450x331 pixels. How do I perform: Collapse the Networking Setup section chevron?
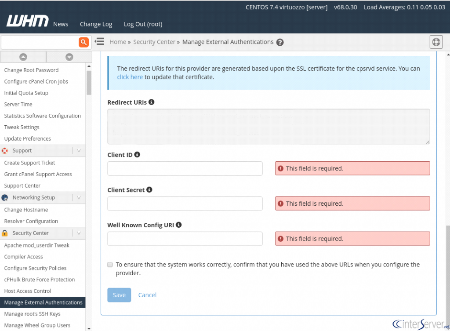(x=79, y=197)
